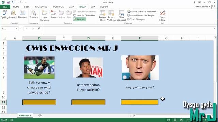Select column D header
Image resolution: width=218 pixels, height=122 pixels.
[x=88, y=38]
